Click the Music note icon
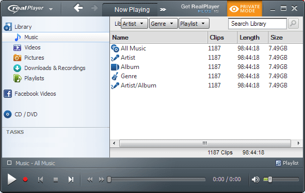Image resolution: width=305 pixels, height=193 pixels. 18,37
